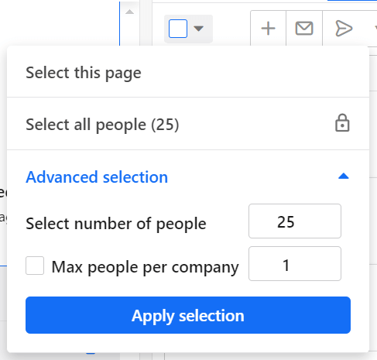Open the caret dropdown next to bulk checkbox
The width and height of the screenshot is (377, 360).
tap(198, 29)
